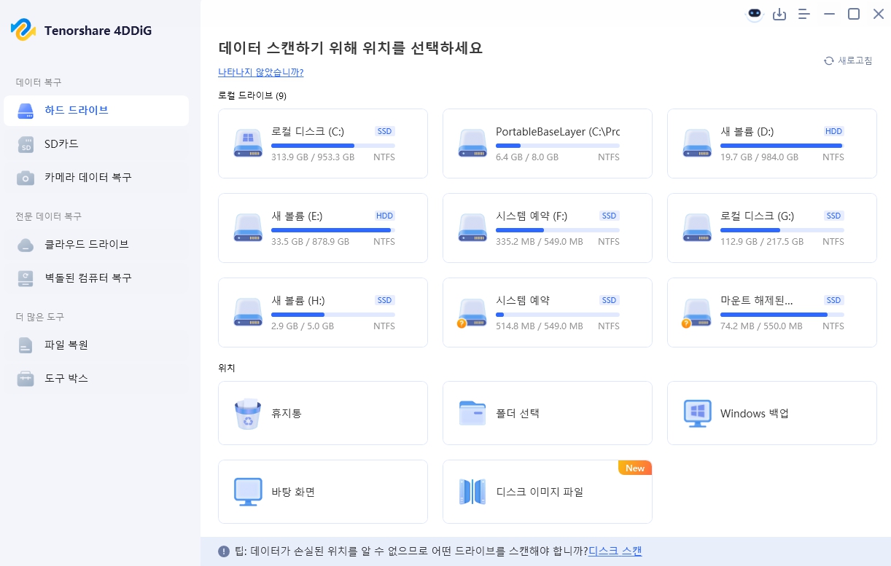Click the usage bar of 새 볼륨 (H:)
This screenshot has height=566, width=891.
333,315
